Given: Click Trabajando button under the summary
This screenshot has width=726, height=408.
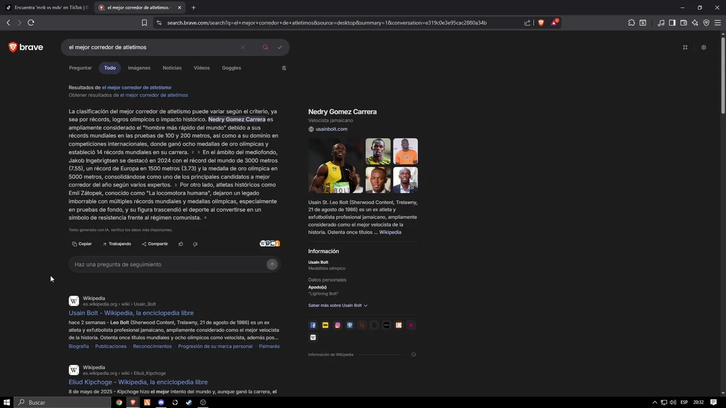Looking at the screenshot, I should [x=116, y=244].
